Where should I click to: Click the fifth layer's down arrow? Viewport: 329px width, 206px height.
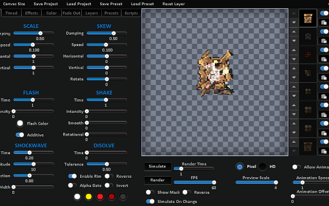[294, 96]
